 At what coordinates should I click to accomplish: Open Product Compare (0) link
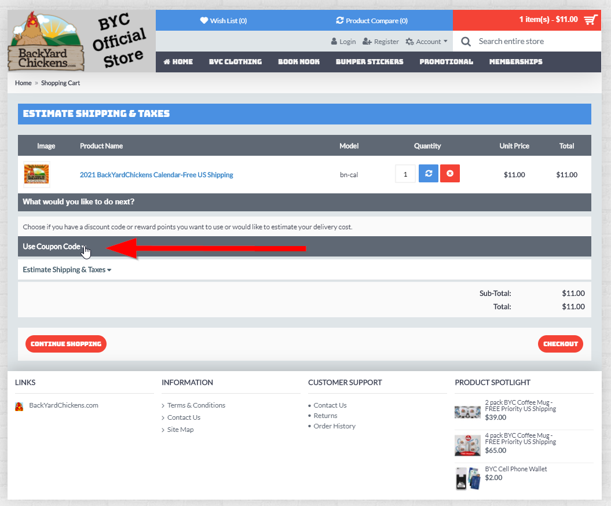pyautogui.click(x=372, y=21)
